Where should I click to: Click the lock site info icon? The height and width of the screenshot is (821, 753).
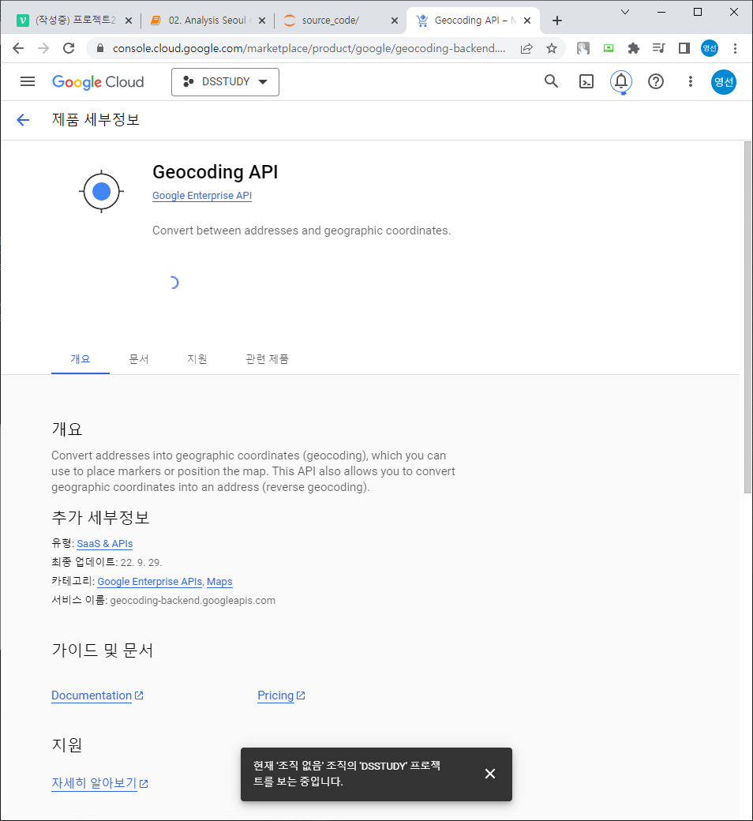coord(100,49)
